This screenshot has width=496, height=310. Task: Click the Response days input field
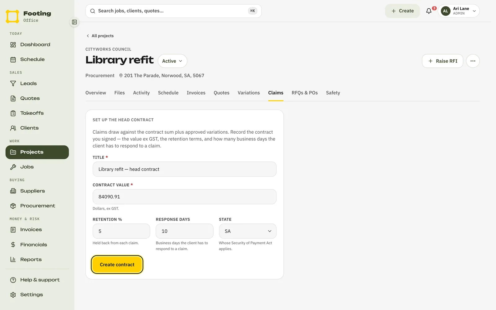(184, 231)
